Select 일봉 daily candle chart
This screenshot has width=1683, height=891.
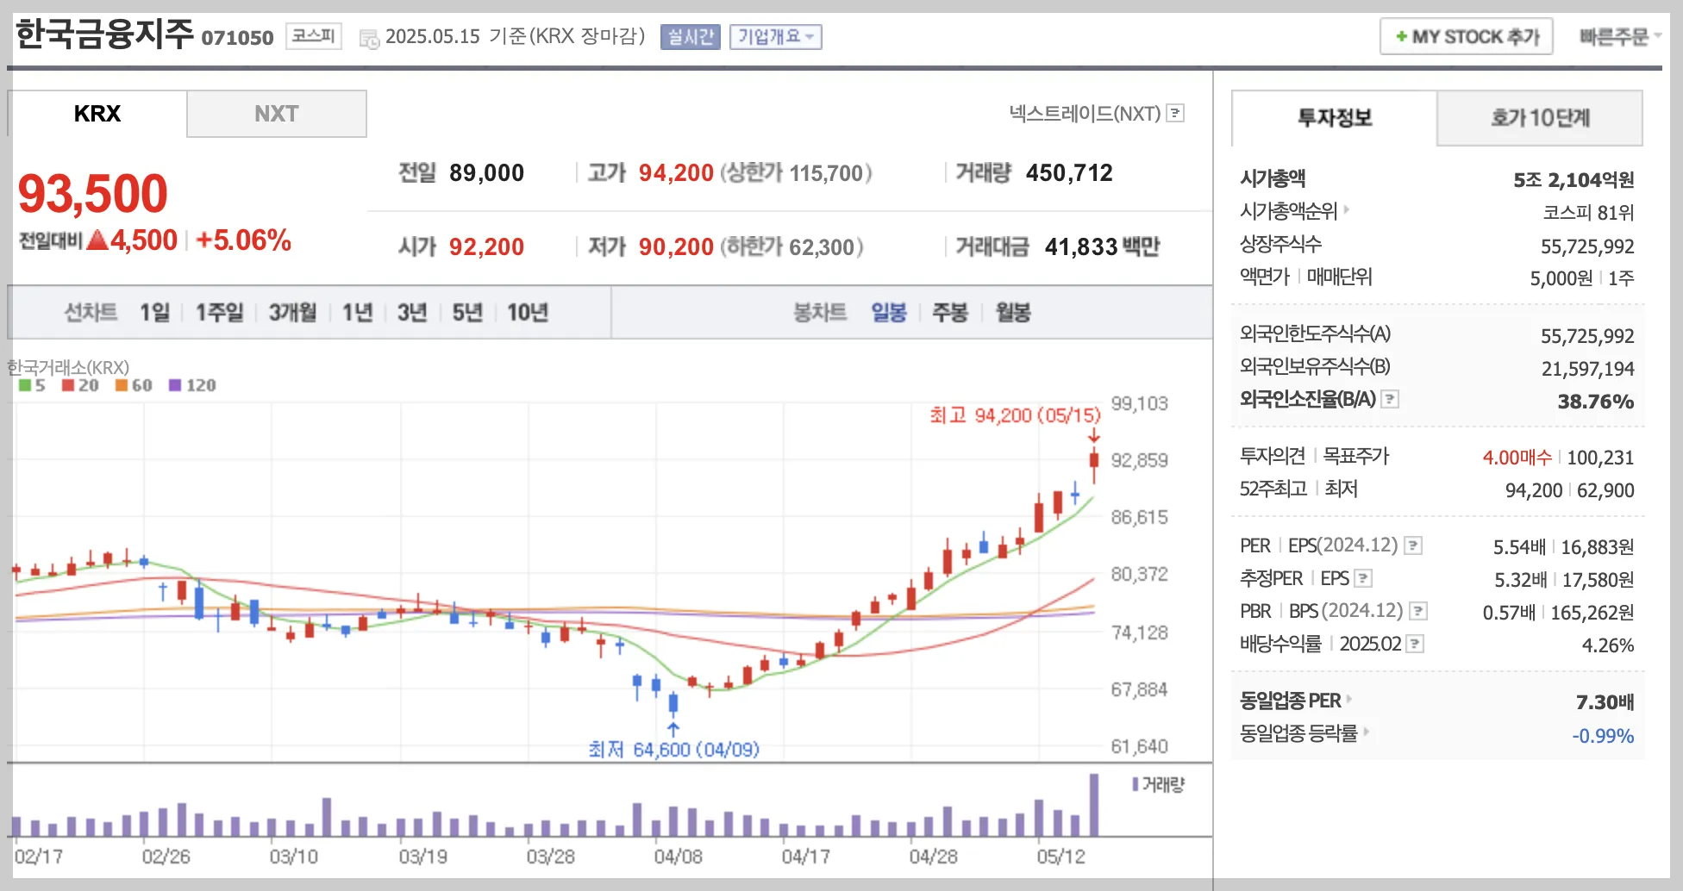point(889,312)
